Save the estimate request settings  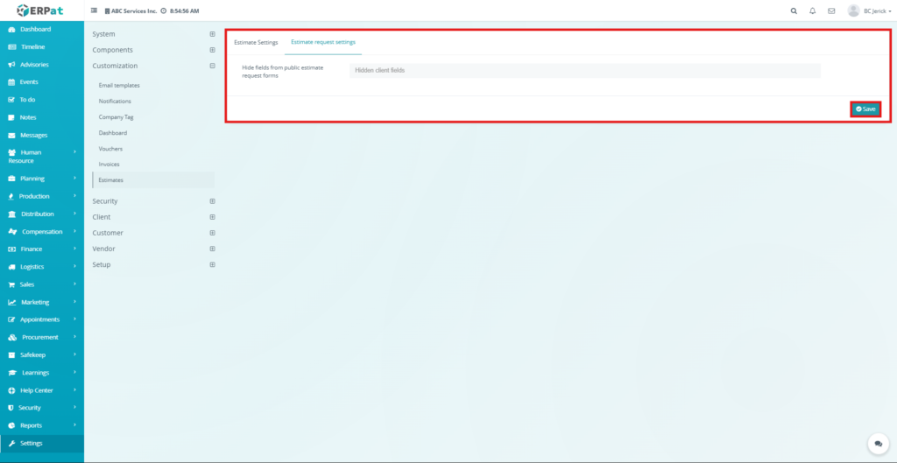[865, 109]
